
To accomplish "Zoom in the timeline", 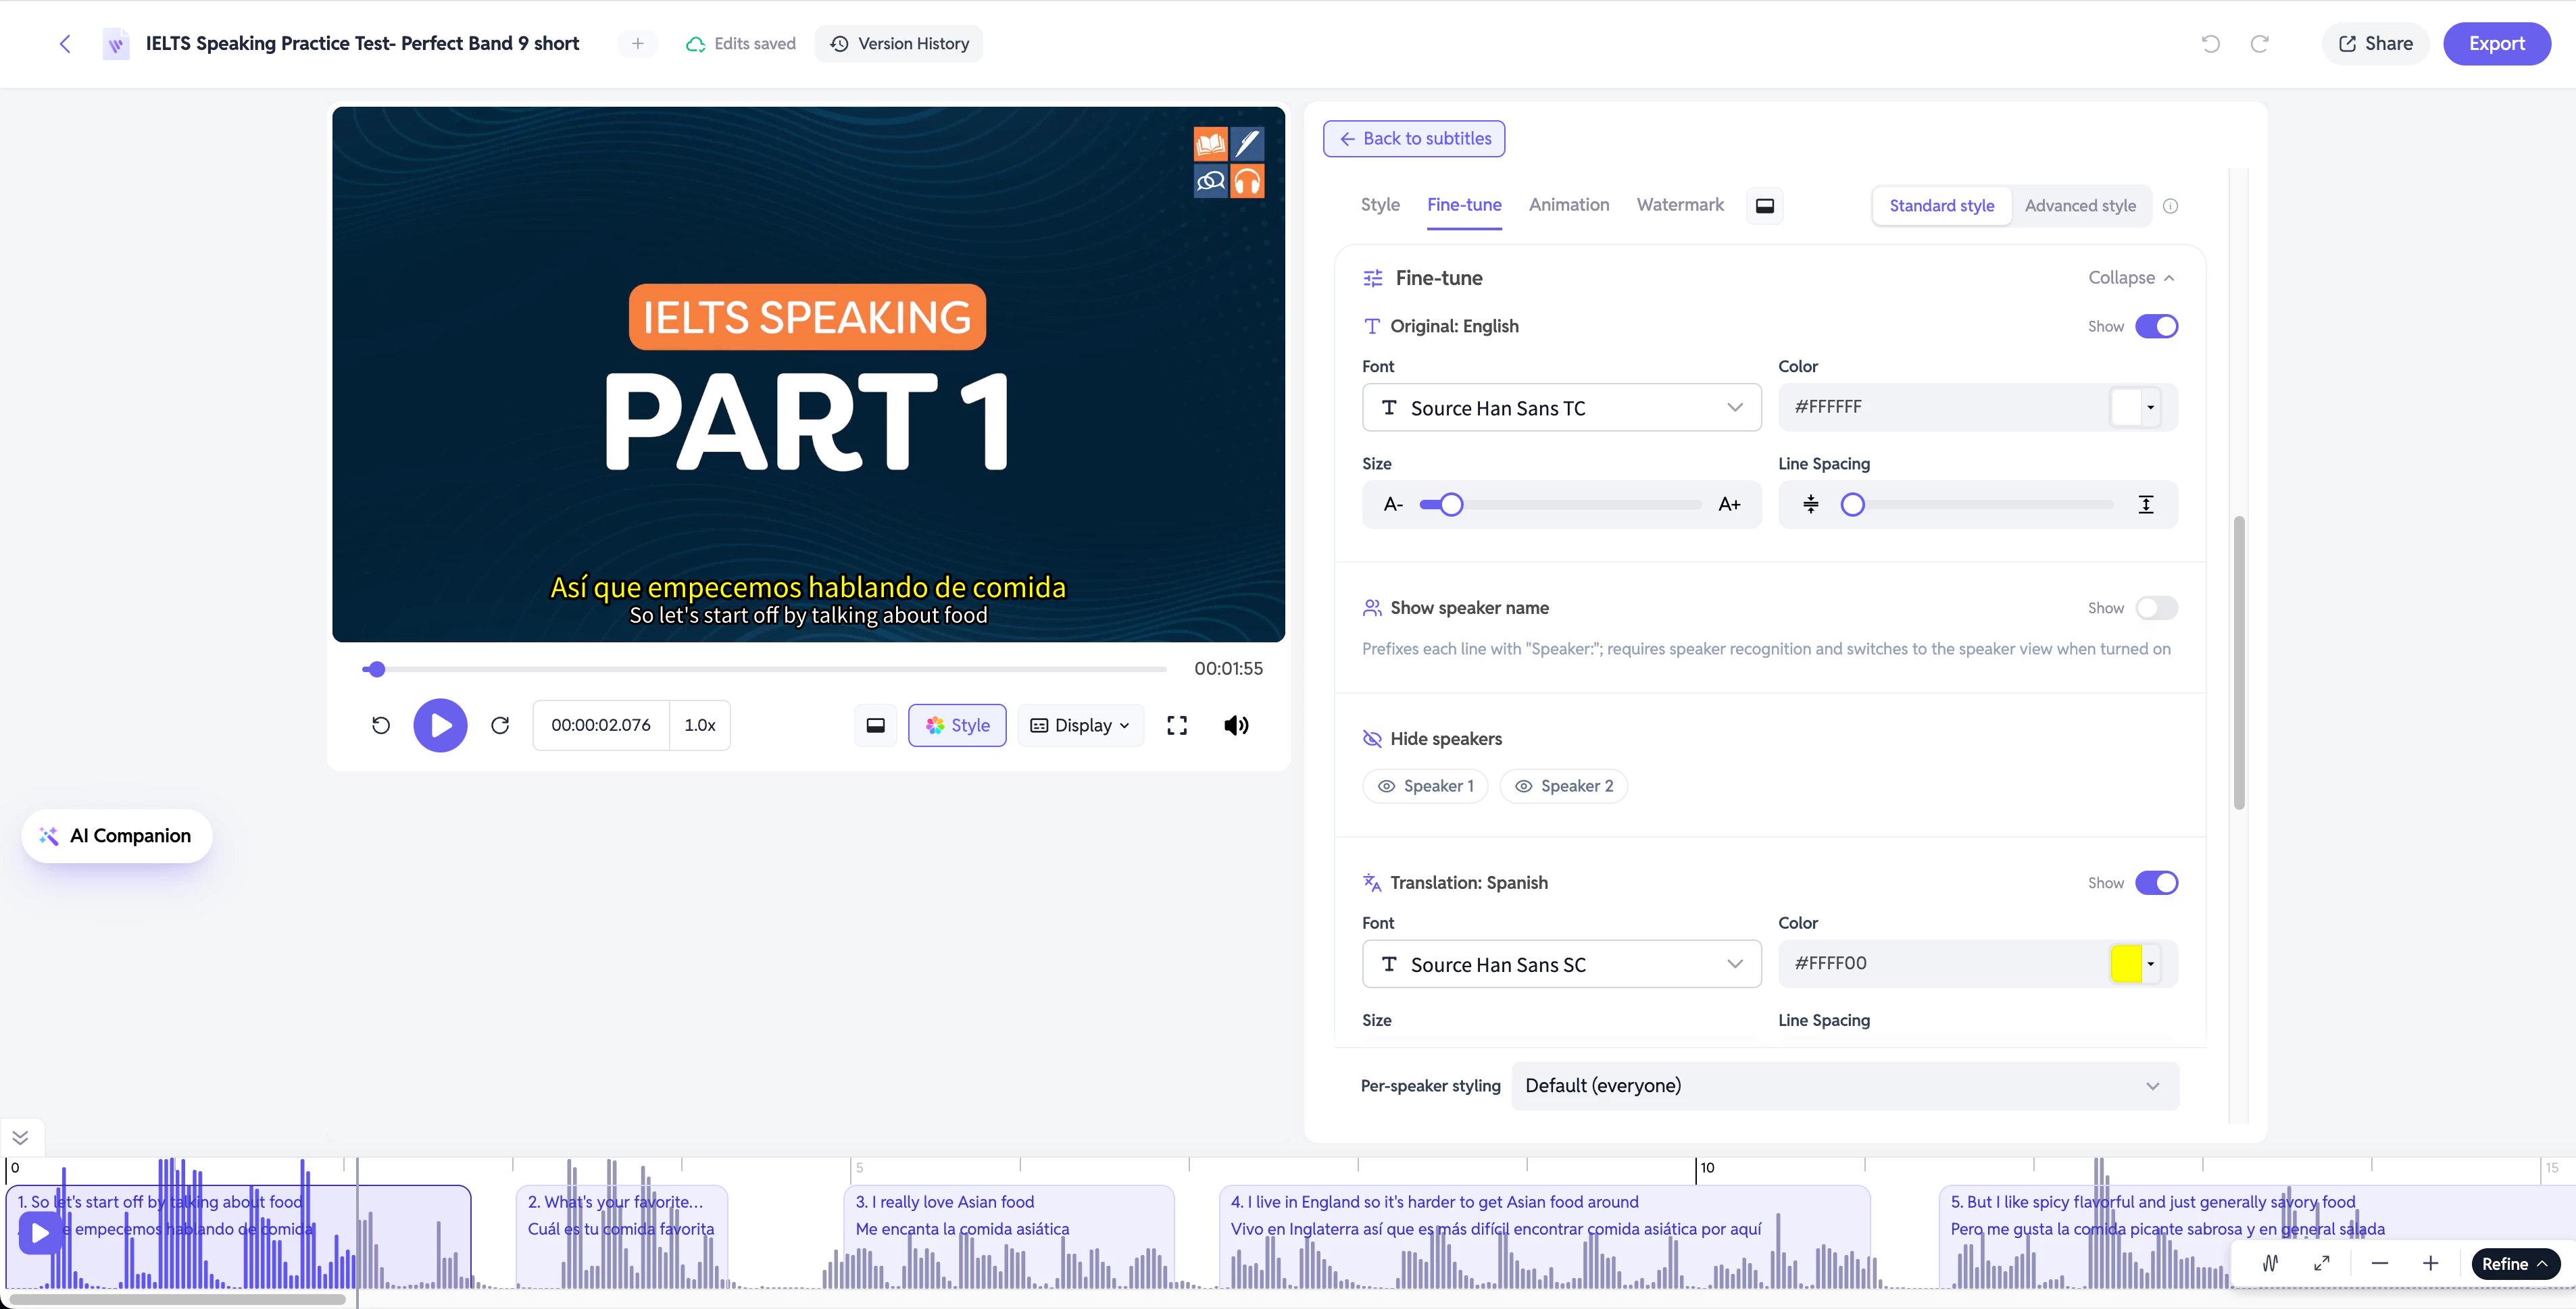I will point(2430,1264).
